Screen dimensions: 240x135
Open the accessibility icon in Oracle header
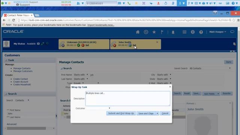[x=193, y=32]
